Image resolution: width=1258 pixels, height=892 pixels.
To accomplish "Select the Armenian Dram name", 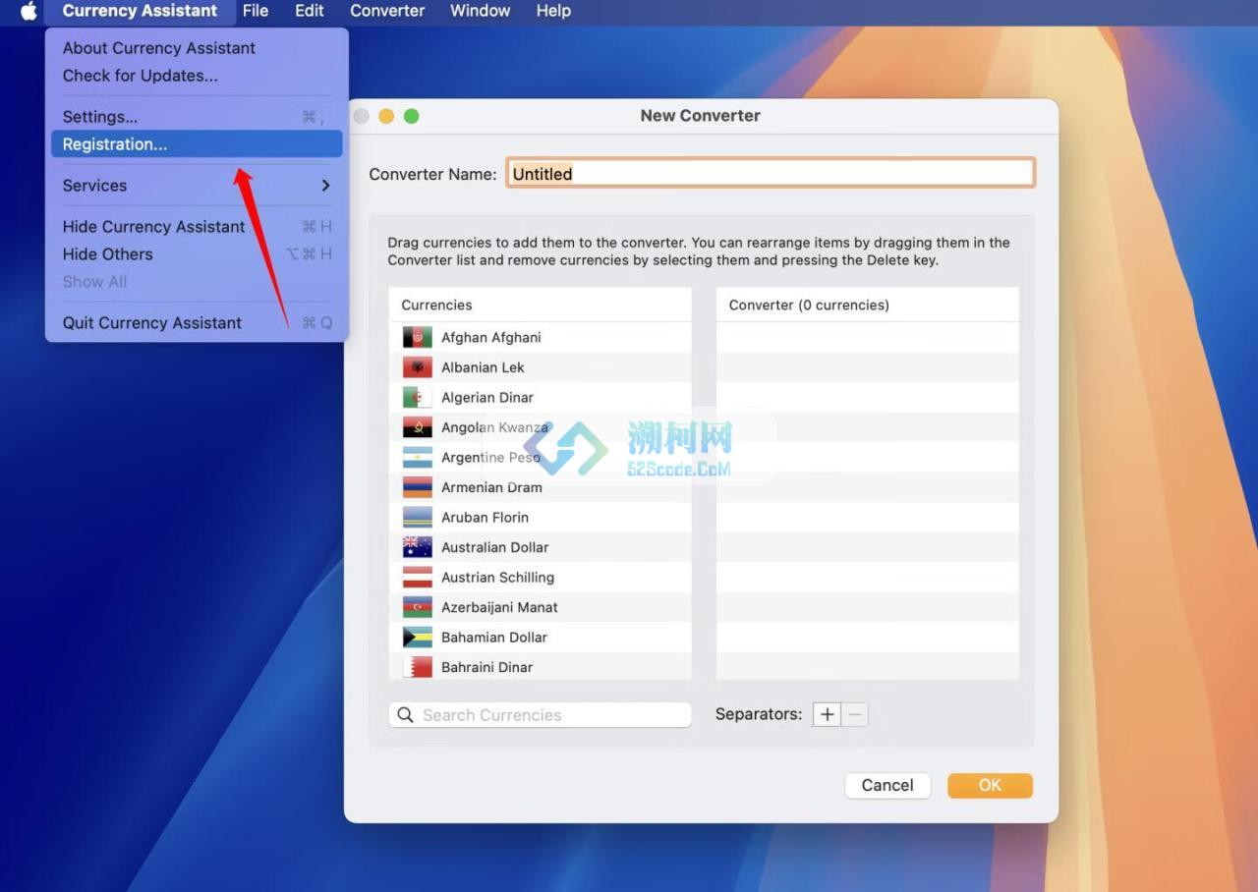I will 491,487.
